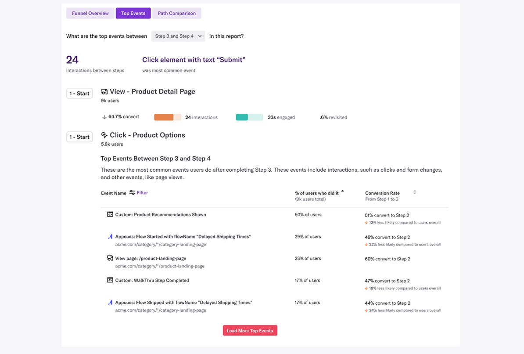The height and width of the screenshot is (354, 524).
Task: Switch to the Funnel Overview tab
Action: pos(90,13)
